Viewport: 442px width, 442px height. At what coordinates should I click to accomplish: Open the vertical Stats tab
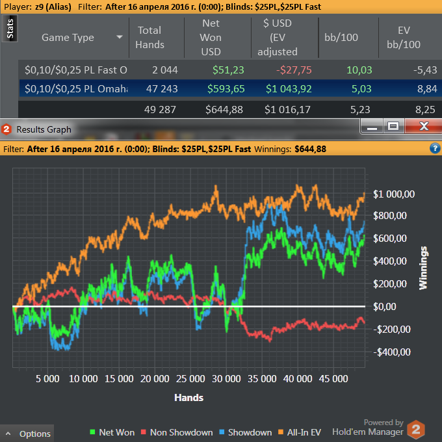coord(10,29)
